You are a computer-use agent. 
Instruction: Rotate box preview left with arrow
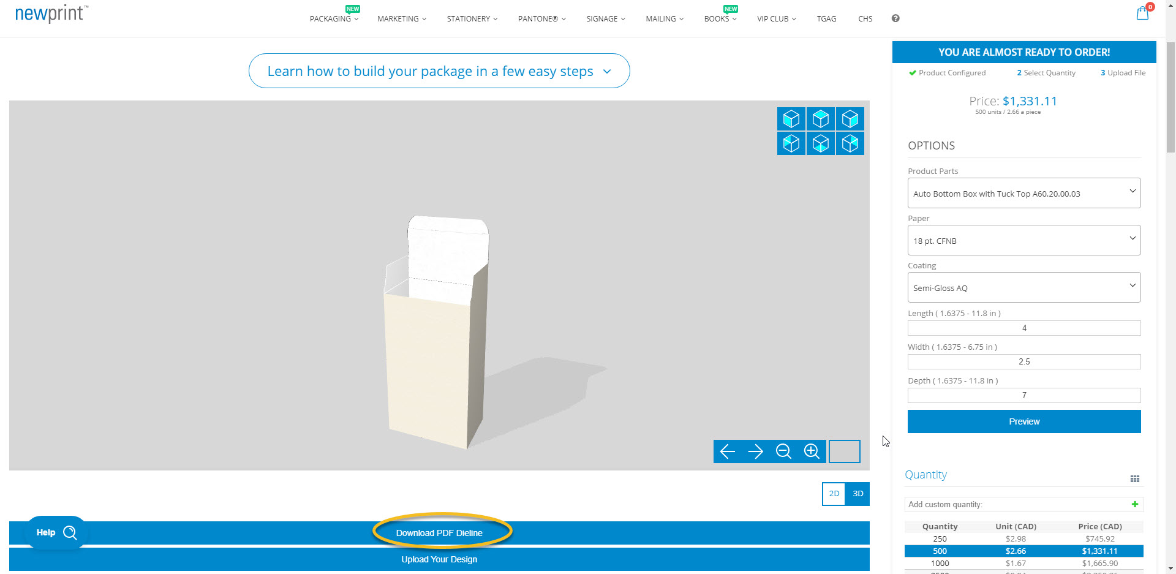point(728,451)
